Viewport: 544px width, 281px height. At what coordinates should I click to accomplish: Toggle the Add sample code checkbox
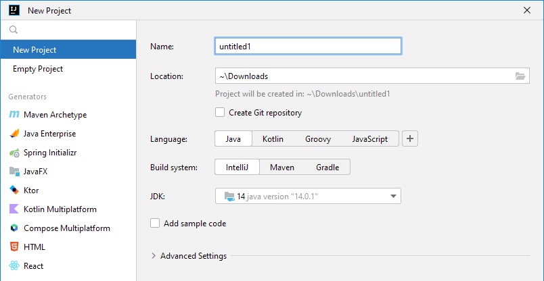pyautogui.click(x=155, y=224)
